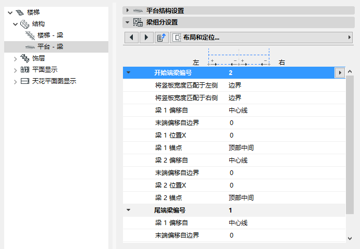
Task: Expand the 平台结构设置 panel
Action: 128,10
